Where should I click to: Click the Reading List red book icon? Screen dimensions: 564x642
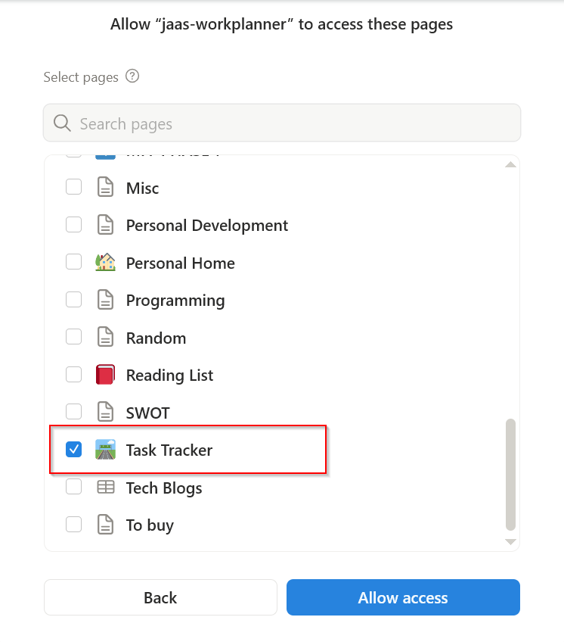coord(106,374)
